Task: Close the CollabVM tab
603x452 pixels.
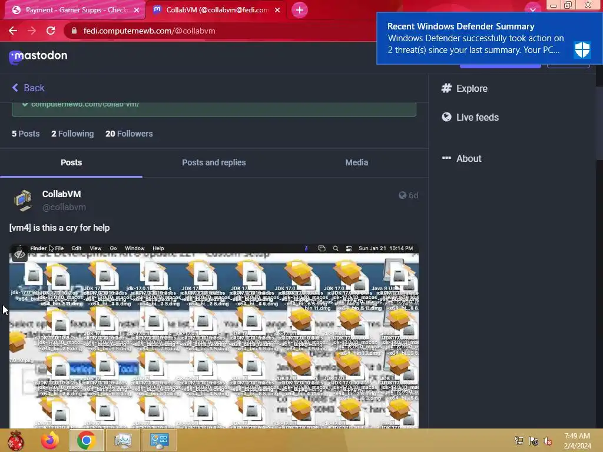Action: click(277, 10)
